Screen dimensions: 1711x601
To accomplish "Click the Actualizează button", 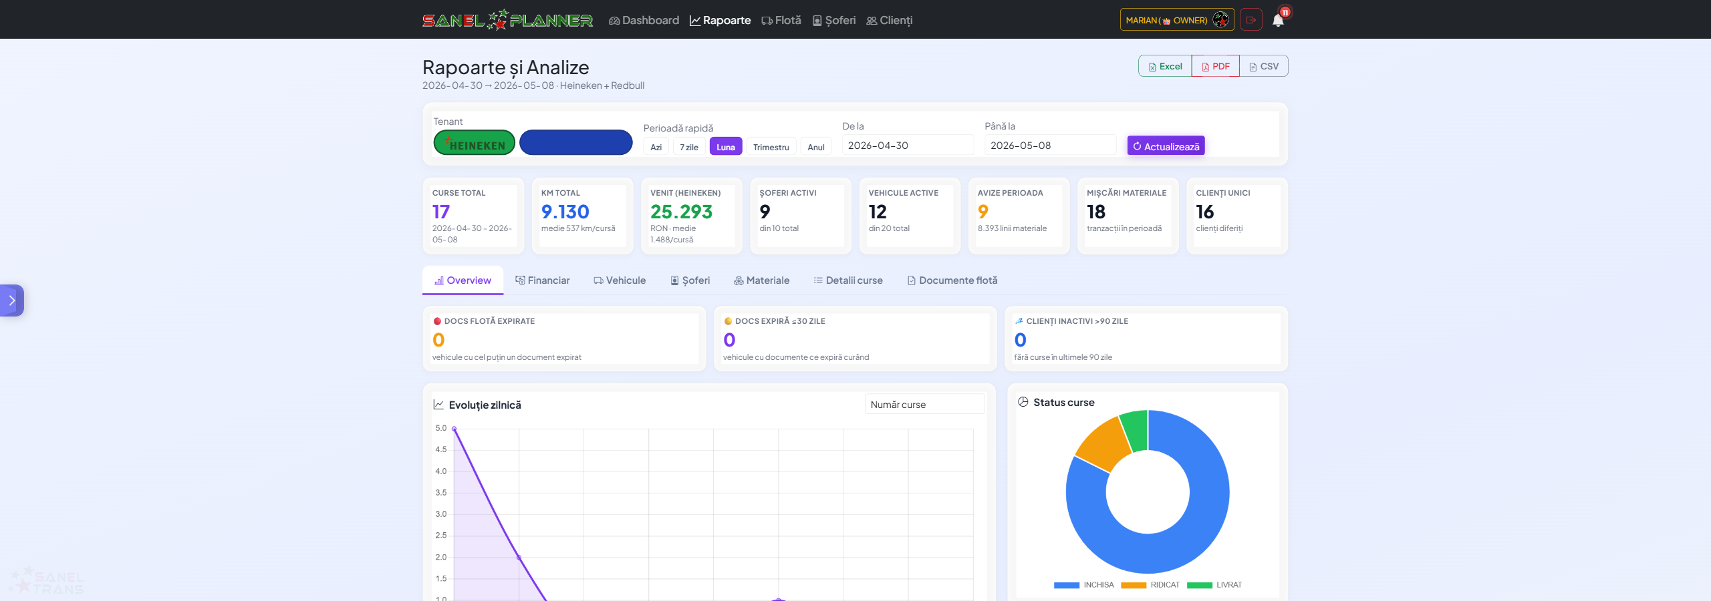I will [1166, 146].
